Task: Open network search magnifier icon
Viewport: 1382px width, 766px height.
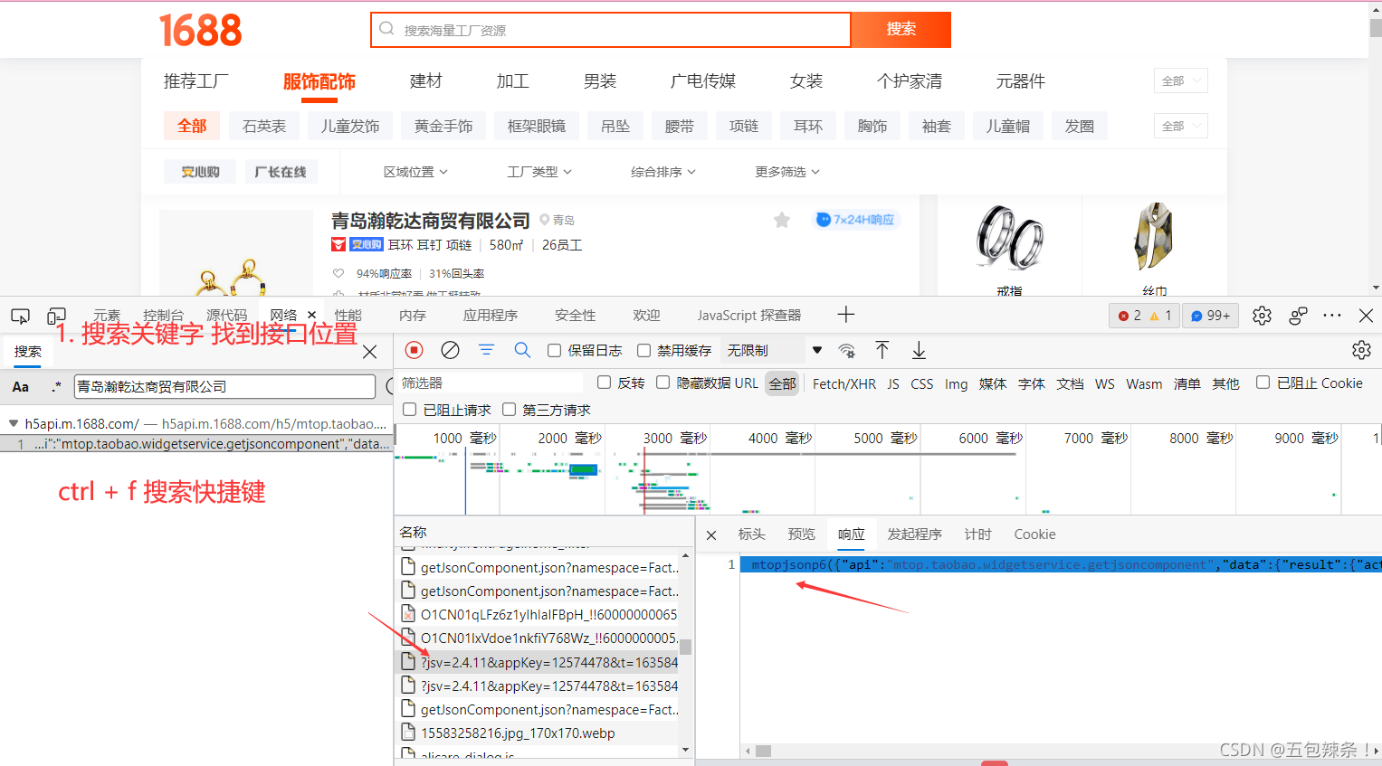Action: [x=522, y=350]
